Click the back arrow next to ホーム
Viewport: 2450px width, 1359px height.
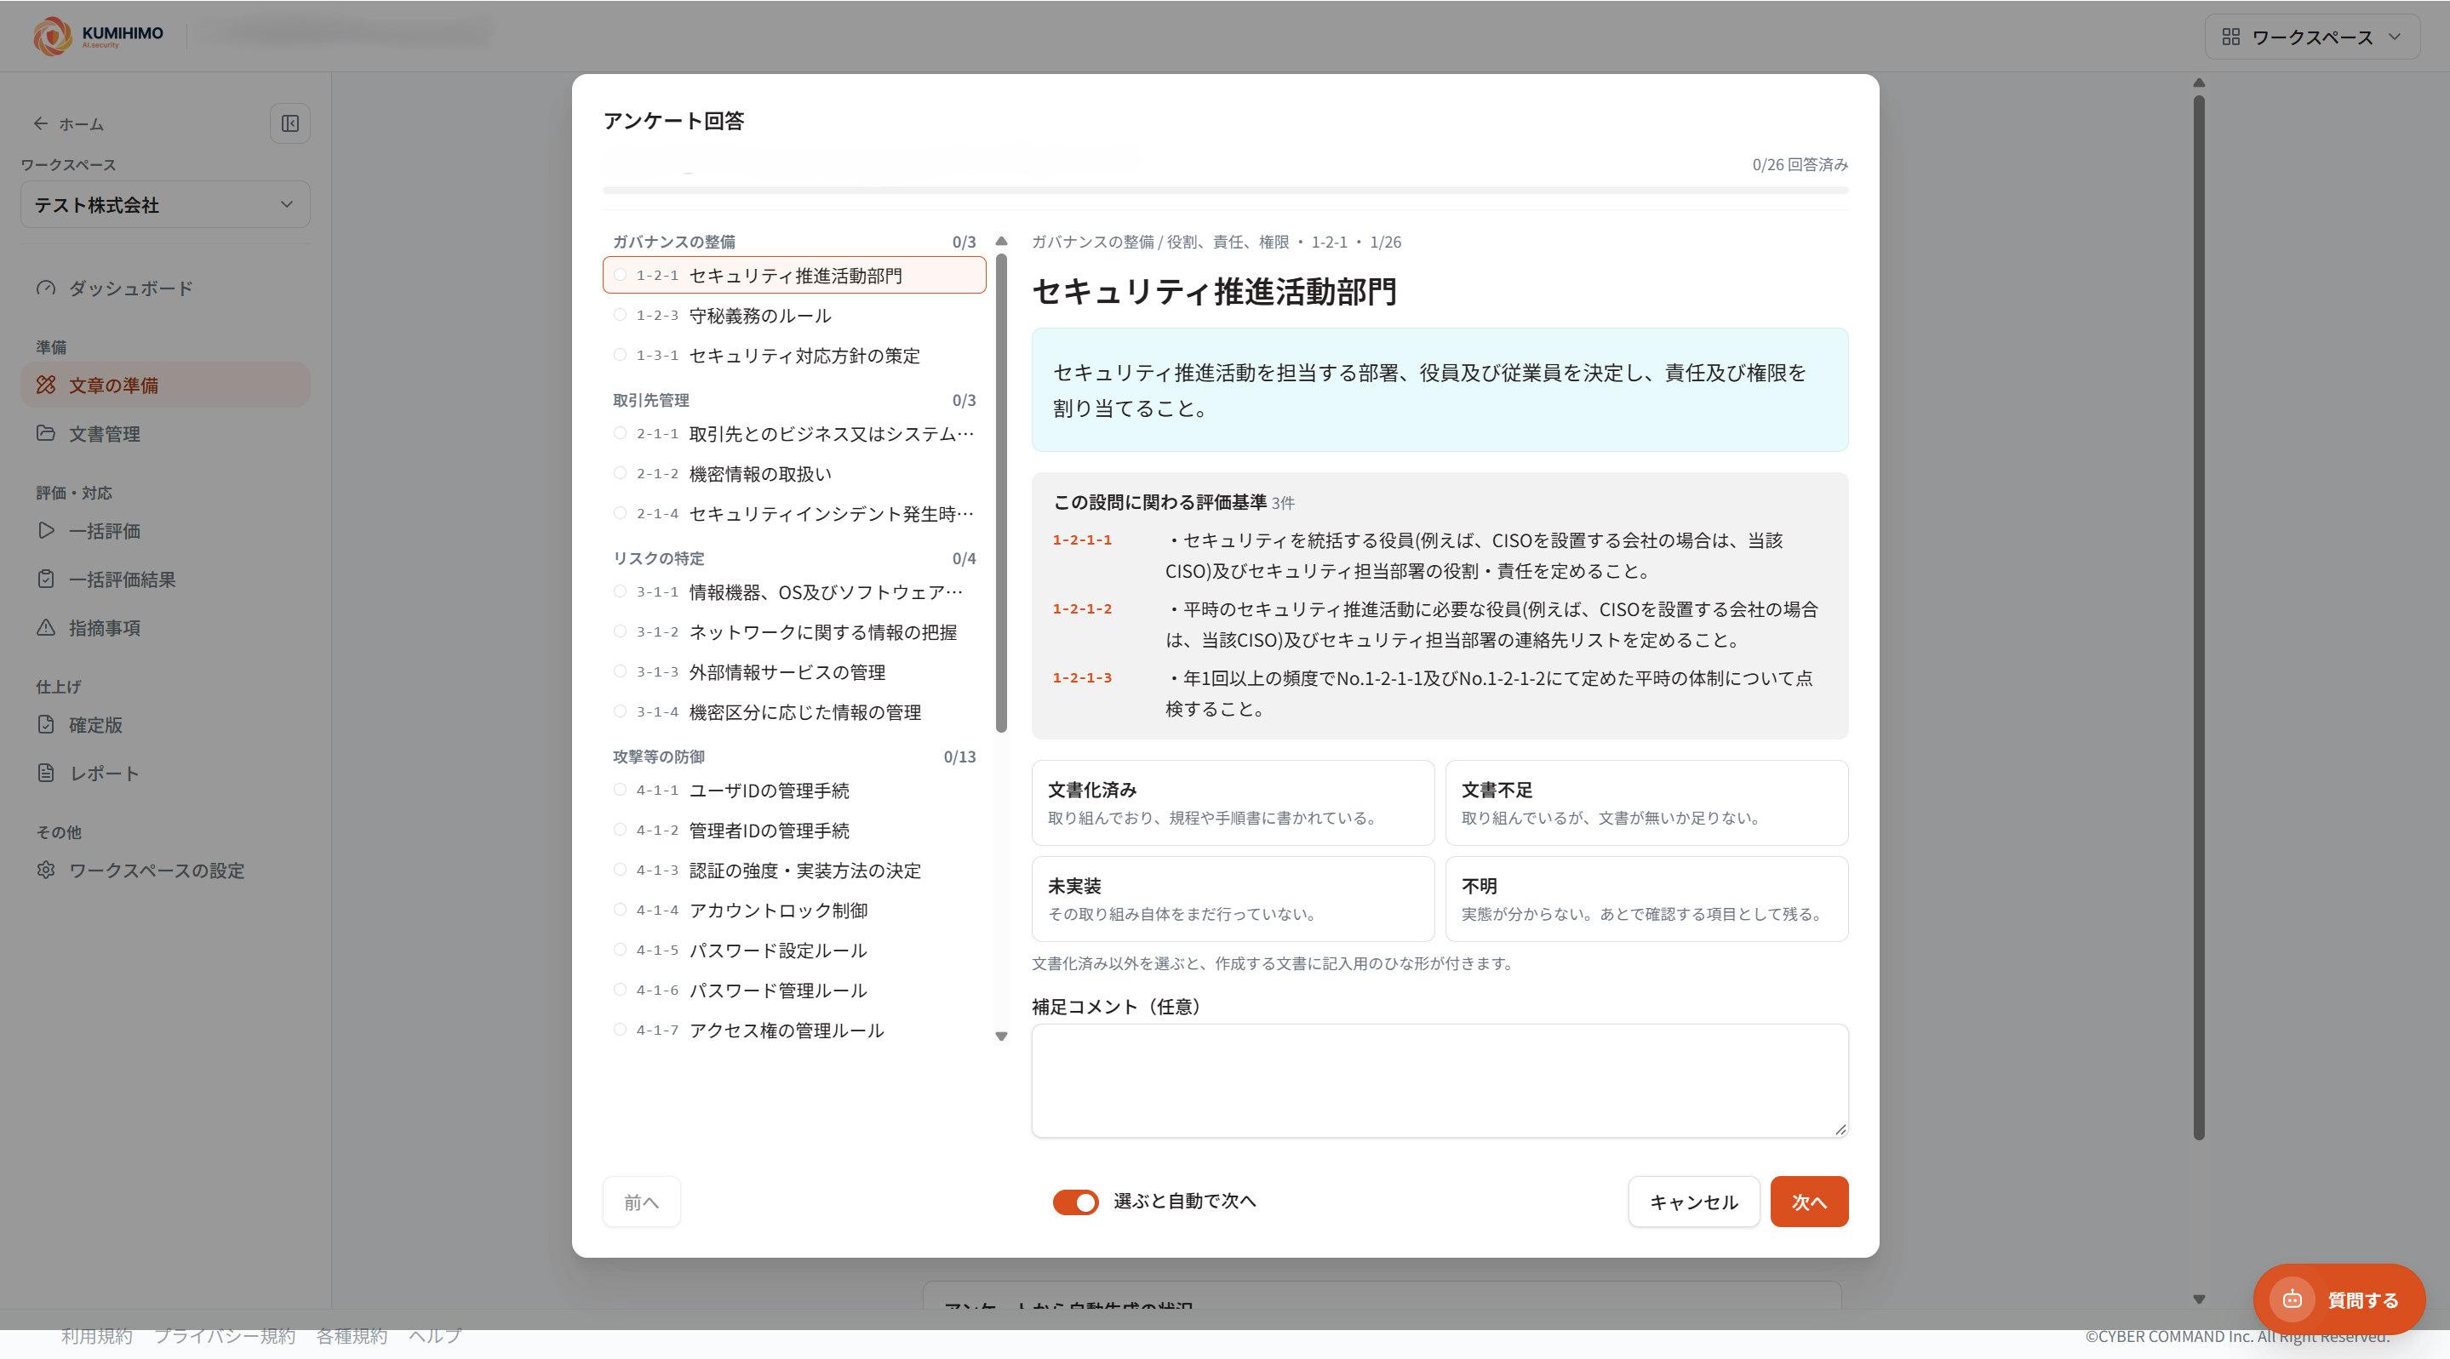click(x=40, y=123)
